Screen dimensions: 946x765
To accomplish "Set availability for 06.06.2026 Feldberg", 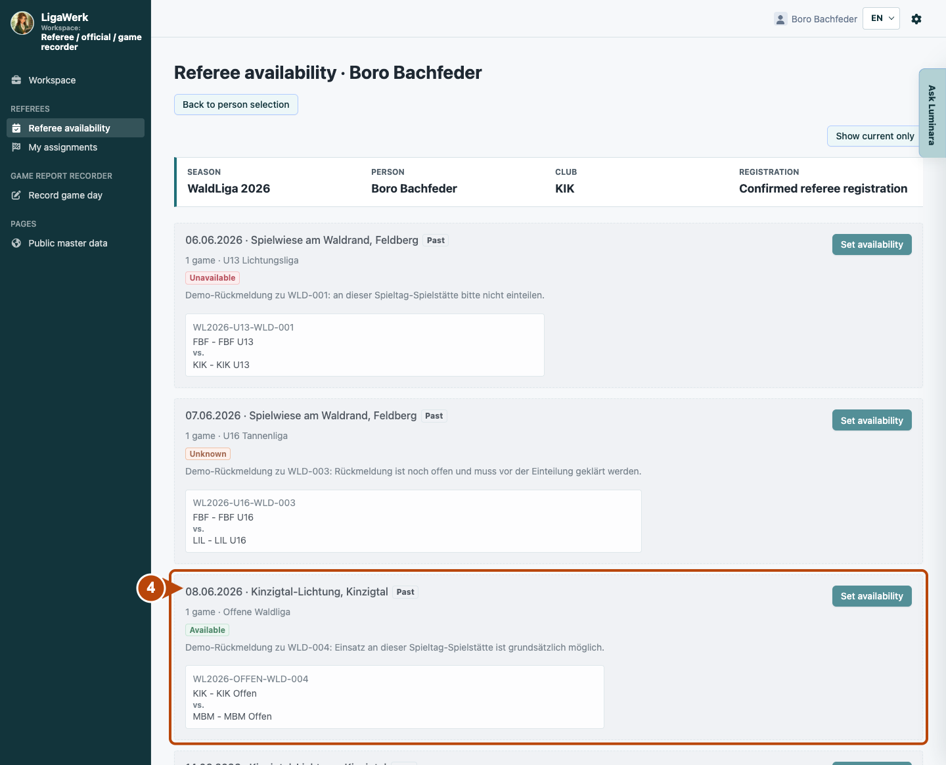I will click(872, 244).
